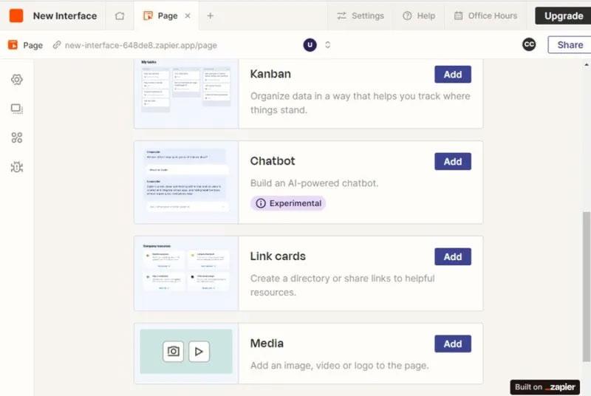Screen dimensions: 591x396
Task: Click the Chatbot heading
Action: 273,161
